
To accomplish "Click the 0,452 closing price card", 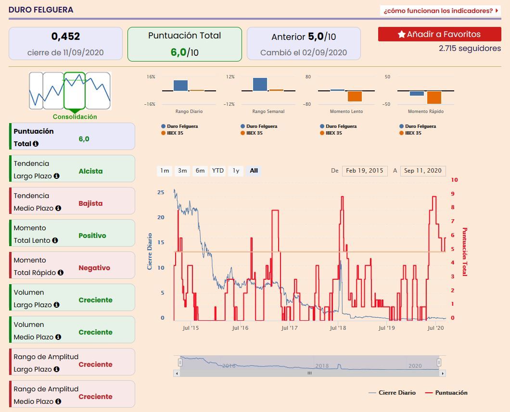I will point(65,44).
